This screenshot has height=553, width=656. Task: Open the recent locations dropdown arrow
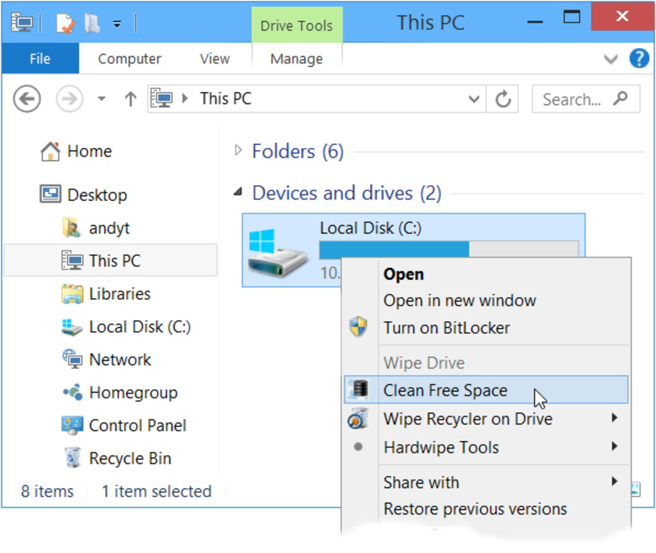[101, 99]
